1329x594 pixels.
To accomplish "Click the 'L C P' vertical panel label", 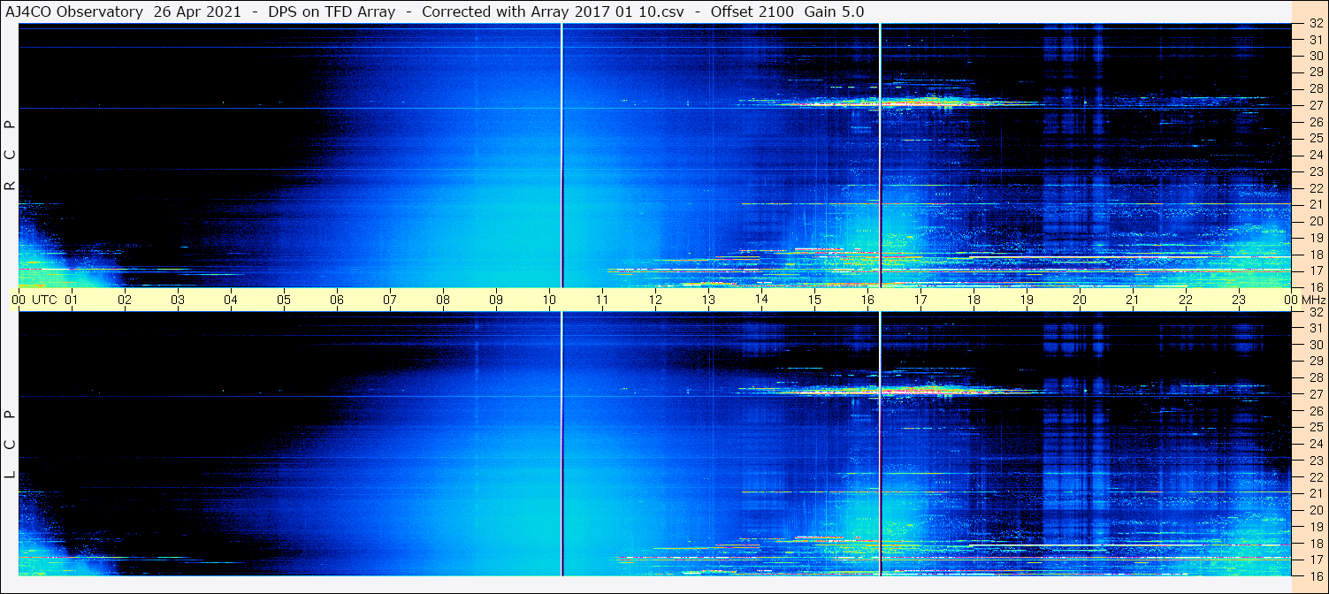I will 10,445.
